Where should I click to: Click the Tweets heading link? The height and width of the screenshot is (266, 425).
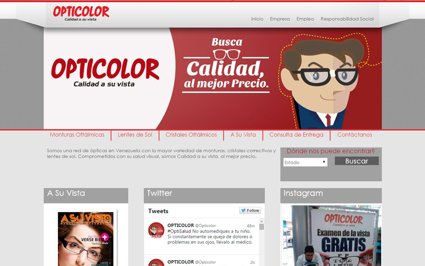pyautogui.click(x=158, y=211)
